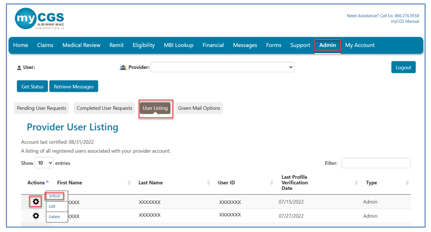The width and height of the screenshot is (431, 232).
Task: Sort the Type column
Action: click(x=407, y=183)
